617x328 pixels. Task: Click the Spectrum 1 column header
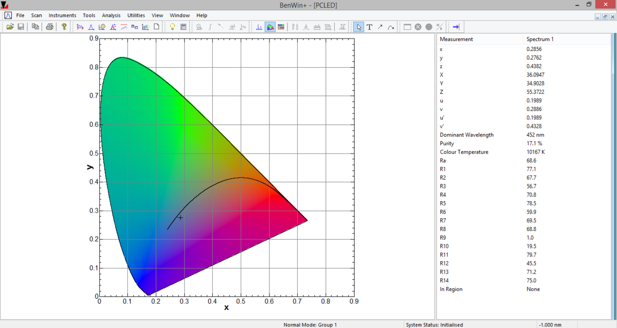point(540,39)
